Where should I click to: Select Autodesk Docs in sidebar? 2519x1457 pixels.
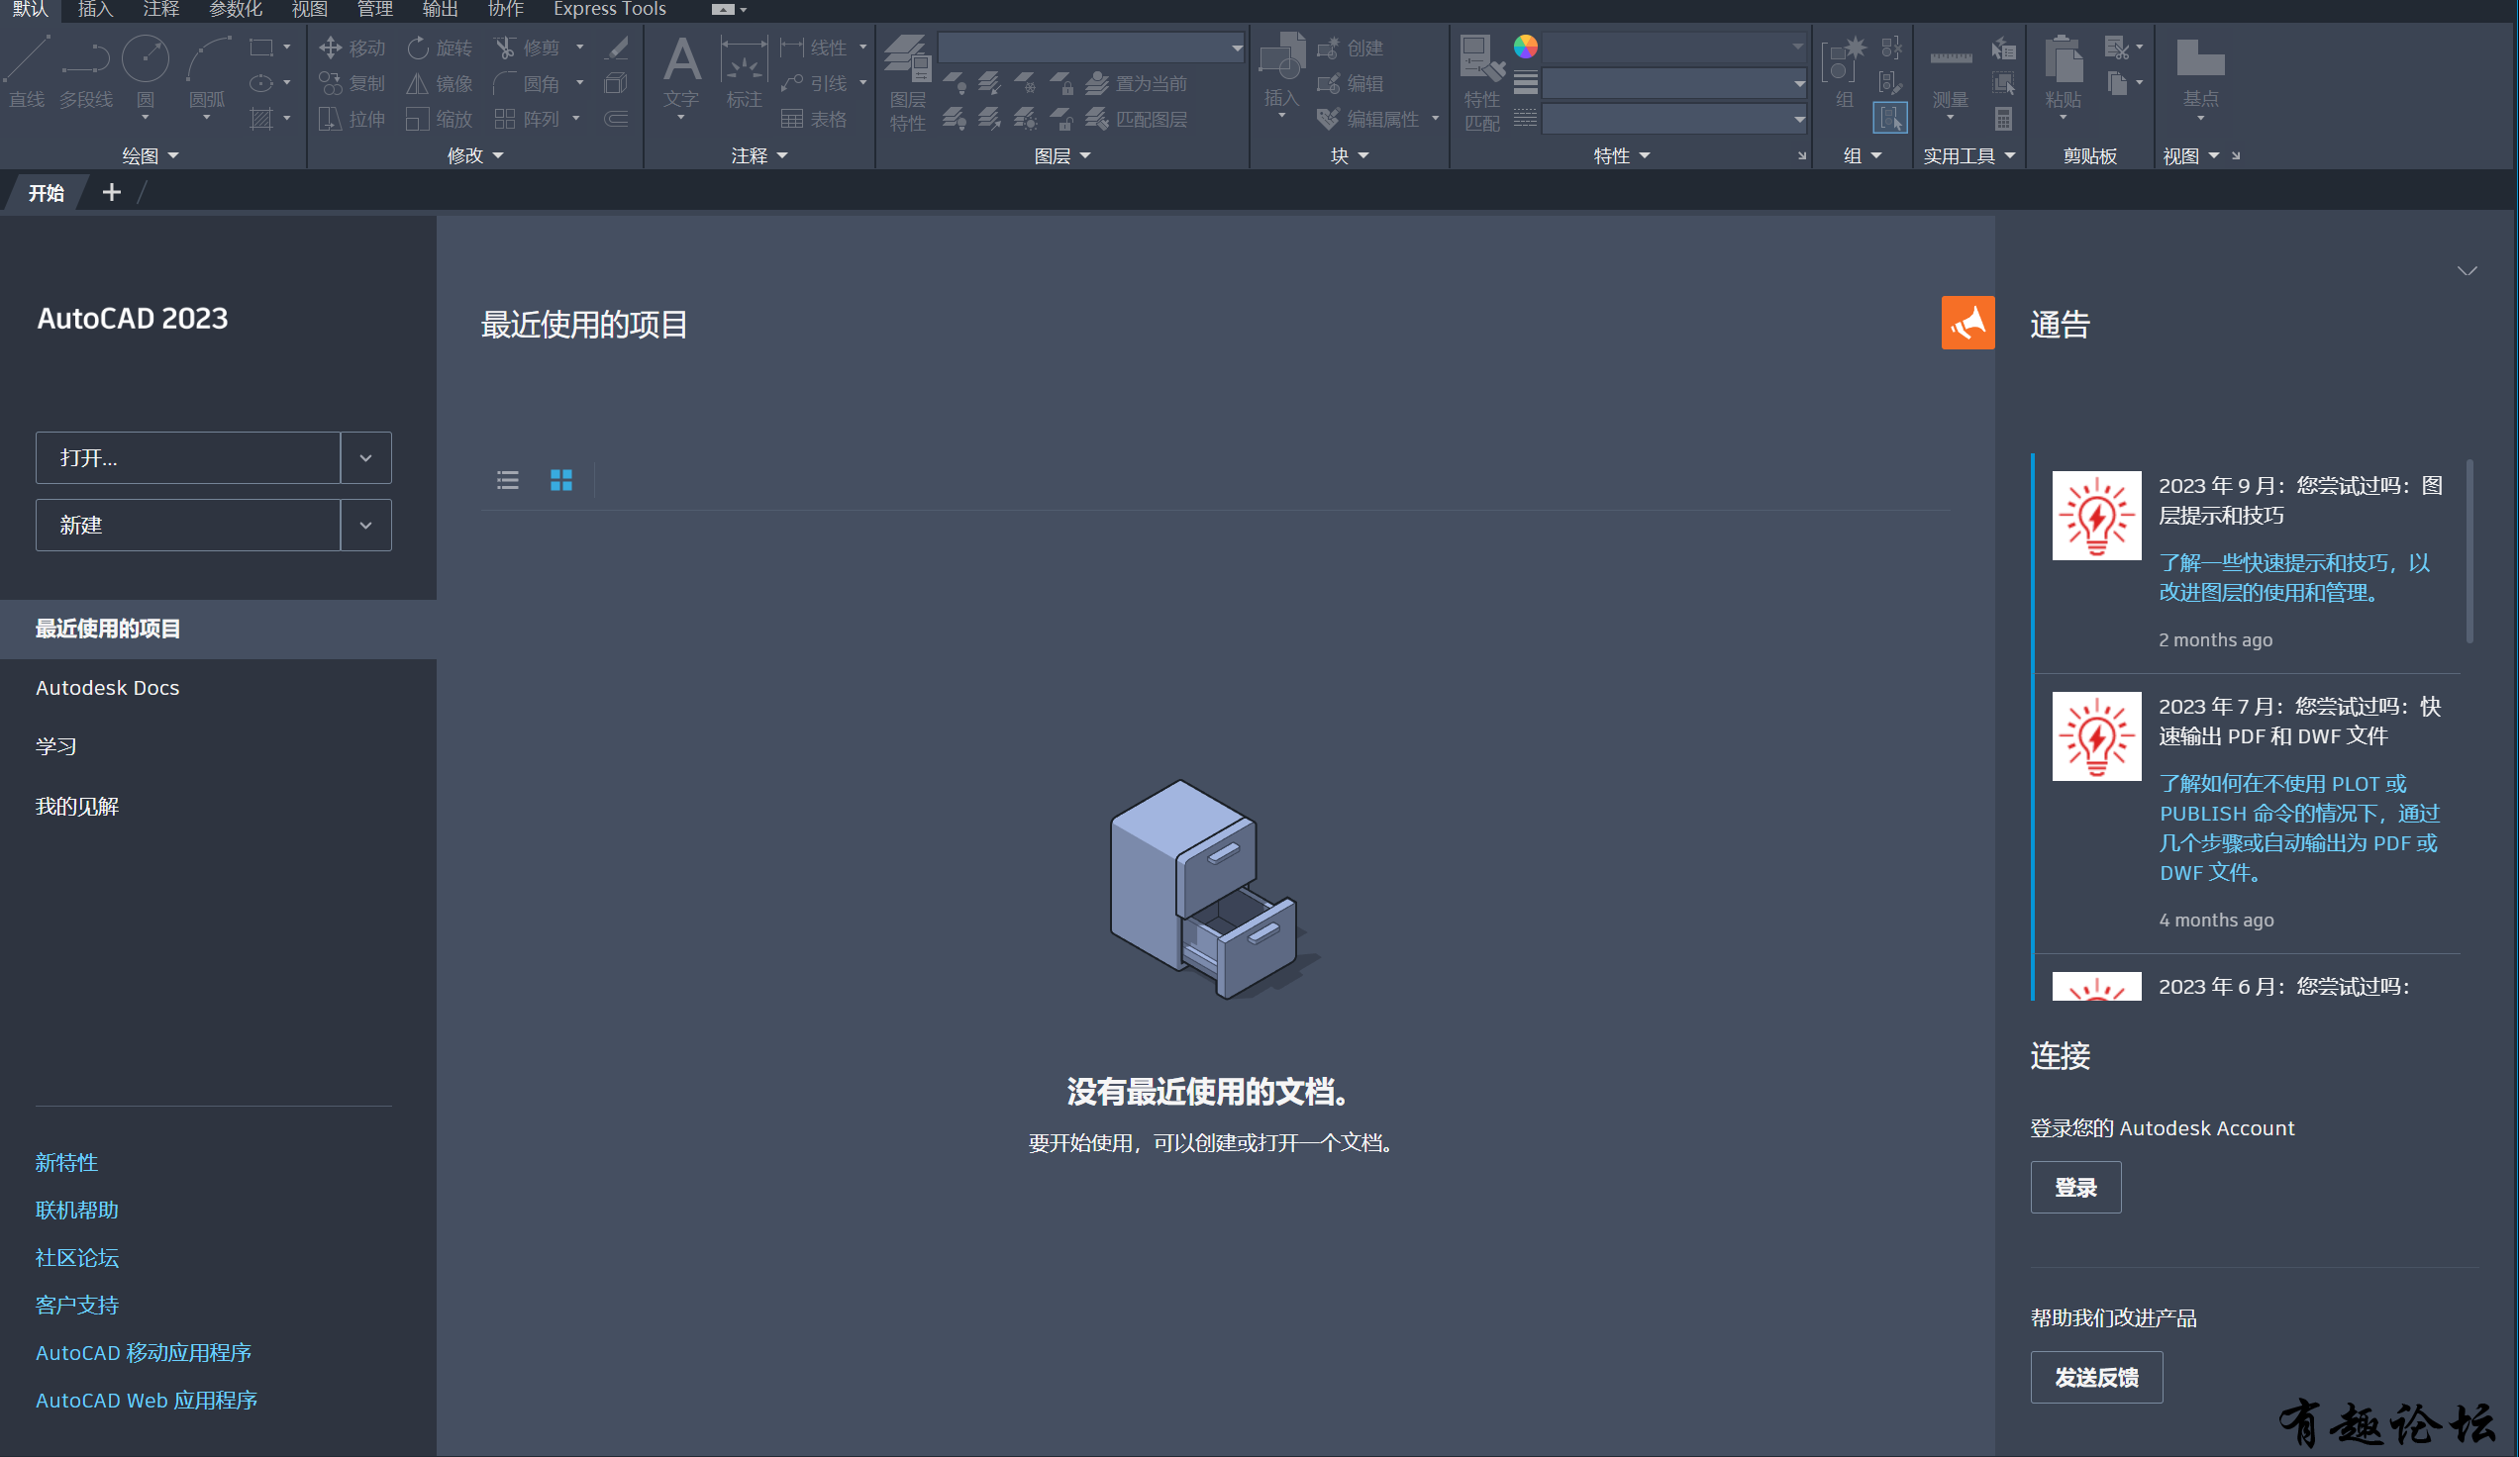(108, 688)
